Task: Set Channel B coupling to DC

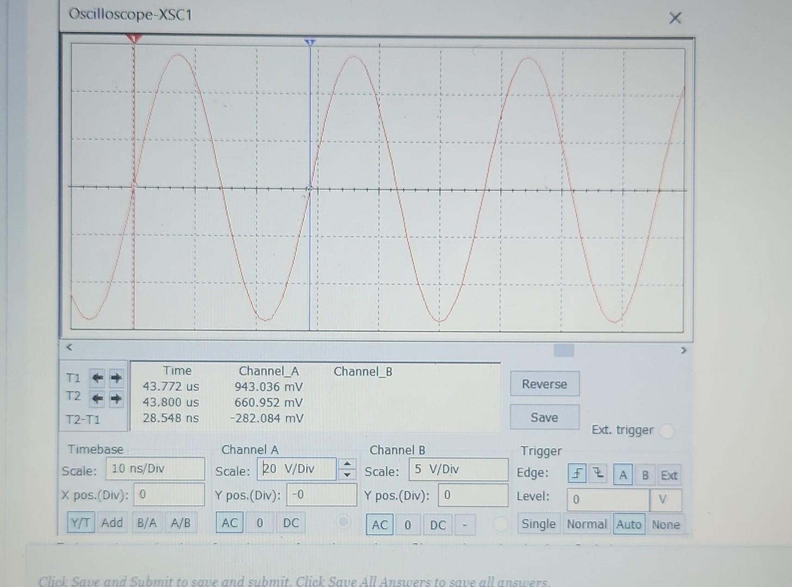Action: click(x=436, y=524)
